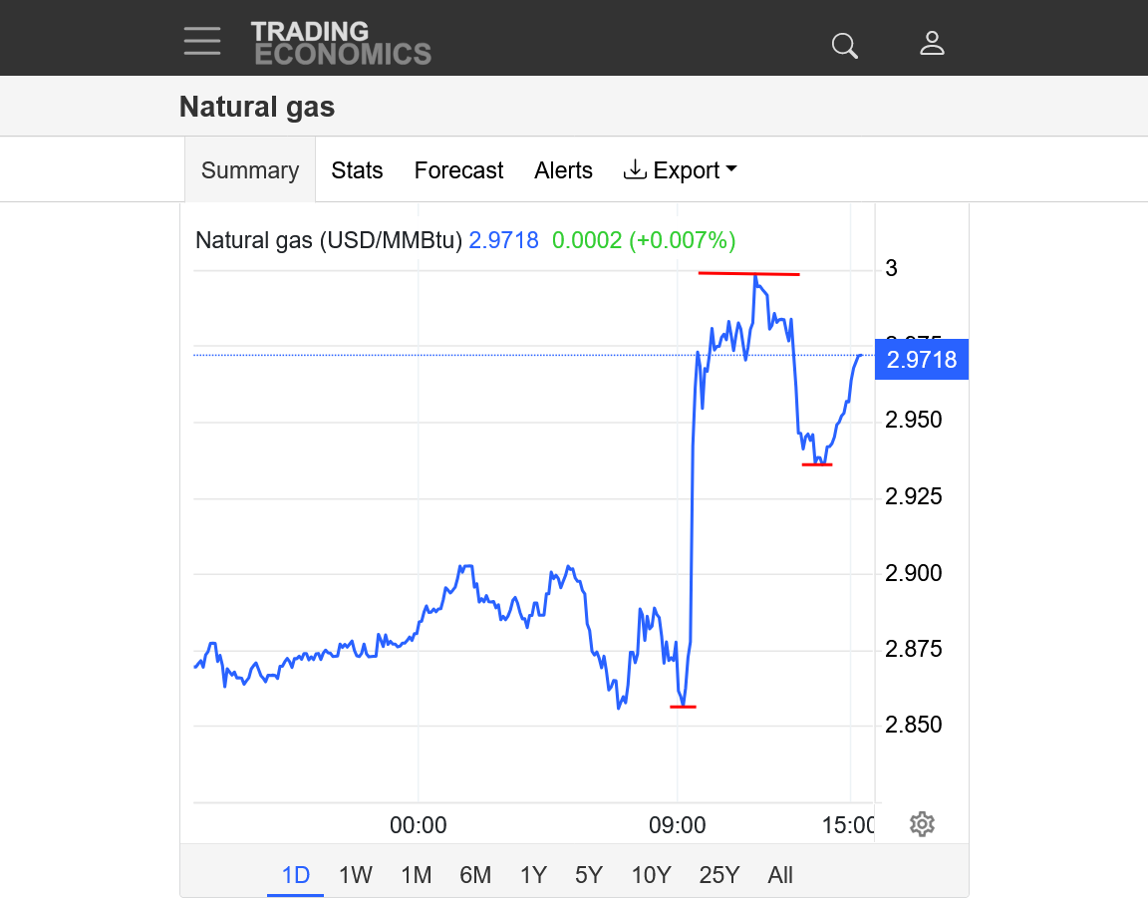Viewport: 1148px width, 898px height.
Task: Select the 5Y time range
Action: (x=589, y=875)
